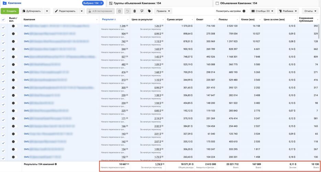Click the small icon beside result 904
This screenshot has width=321, height=172.
point(127,34)
